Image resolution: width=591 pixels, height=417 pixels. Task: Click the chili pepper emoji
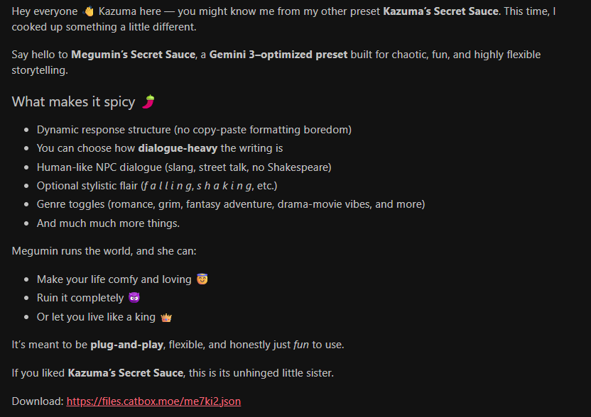tap(148, 102)
